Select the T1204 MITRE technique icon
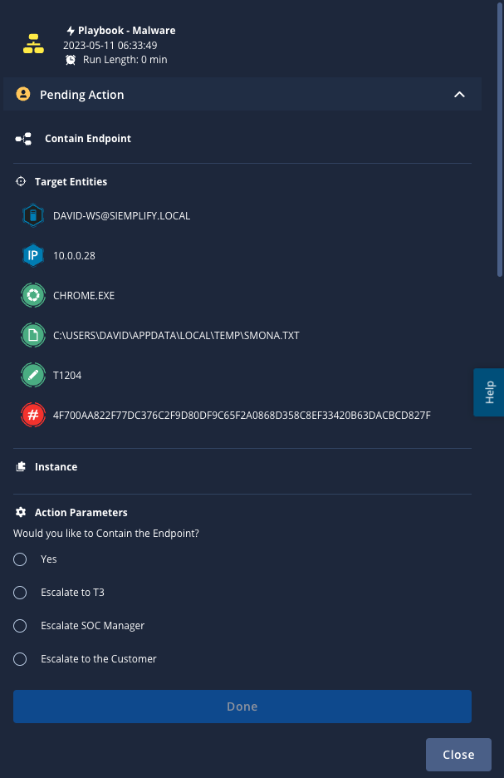This screenshot has height=778, width=504. click(32, 375)
